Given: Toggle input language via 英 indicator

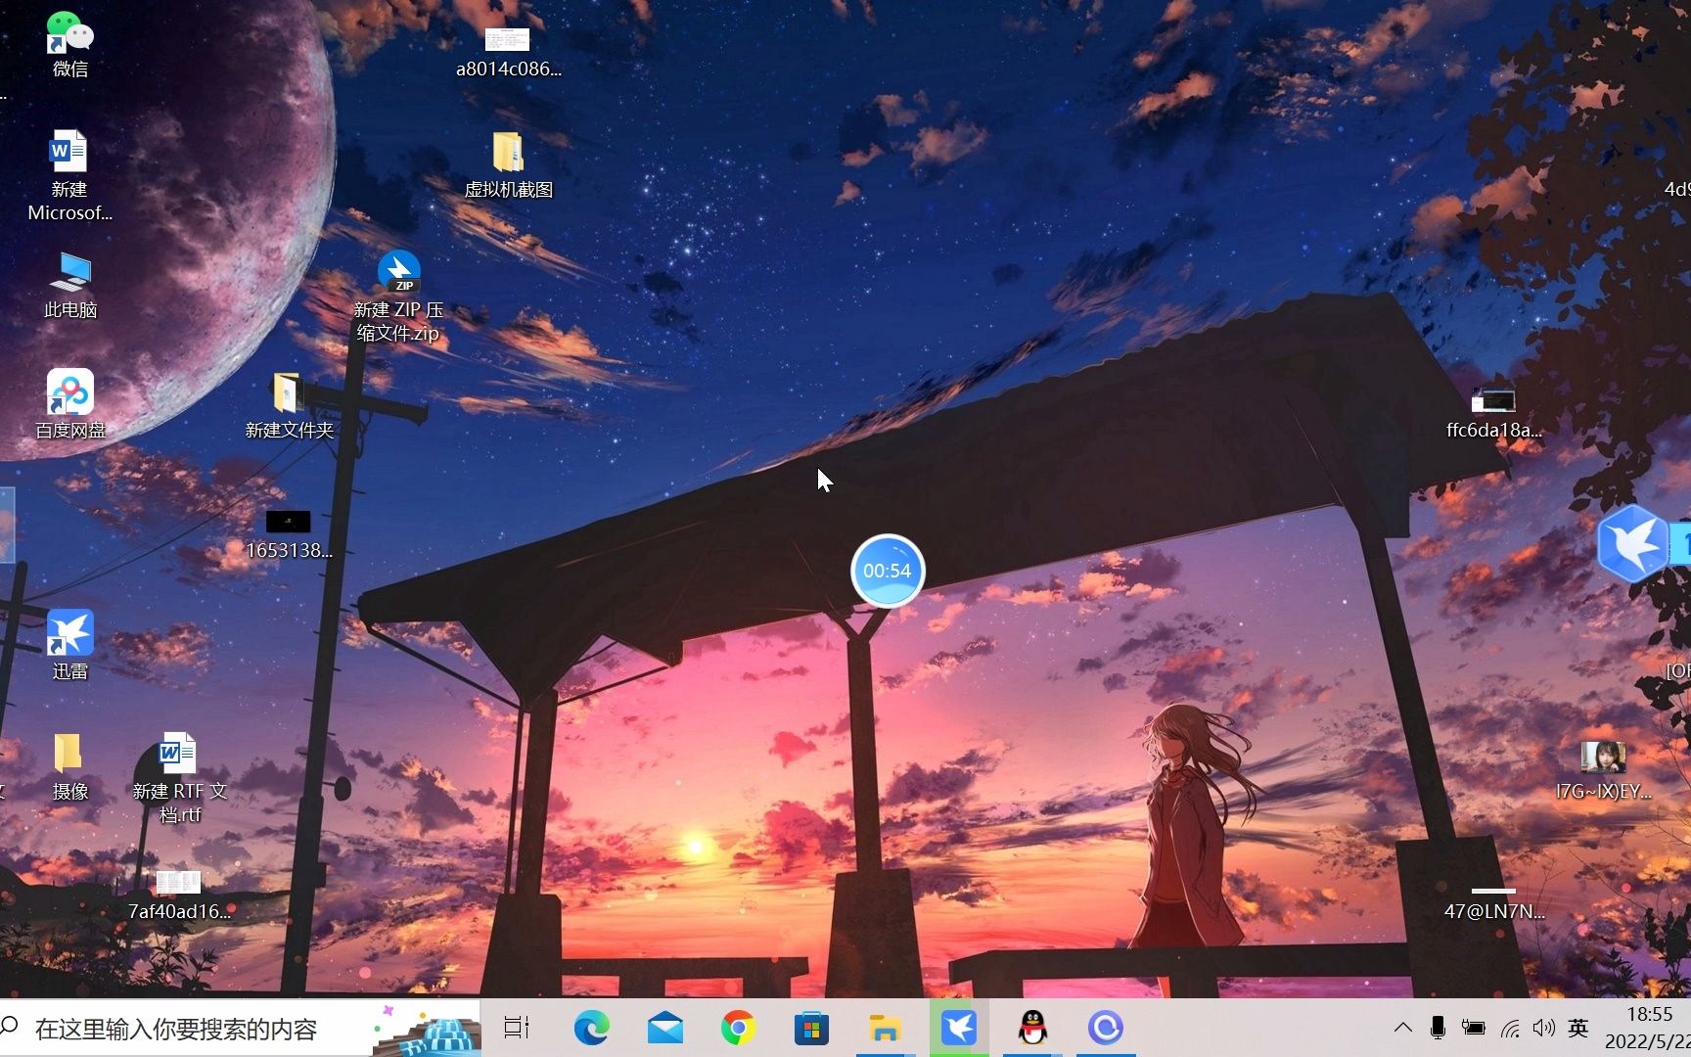Looking at the screenshot, I should coord(1577,1028).
